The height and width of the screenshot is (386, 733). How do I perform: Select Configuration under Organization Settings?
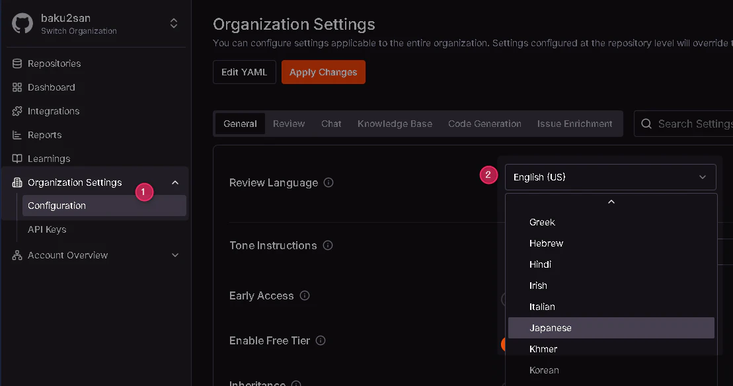[x=104, y=206]
